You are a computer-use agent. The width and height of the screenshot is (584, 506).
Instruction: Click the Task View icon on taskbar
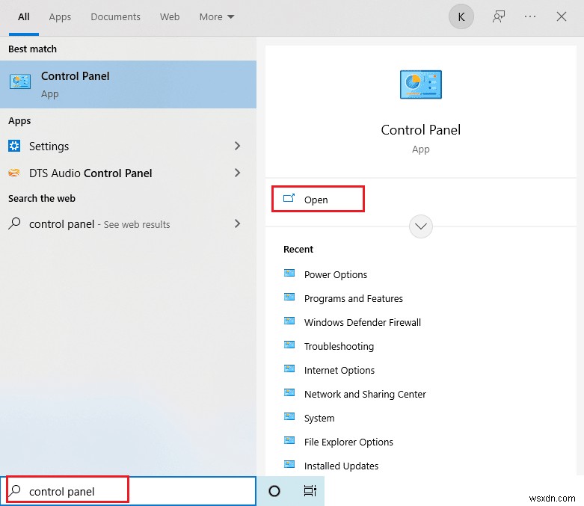tap(310, 491)
